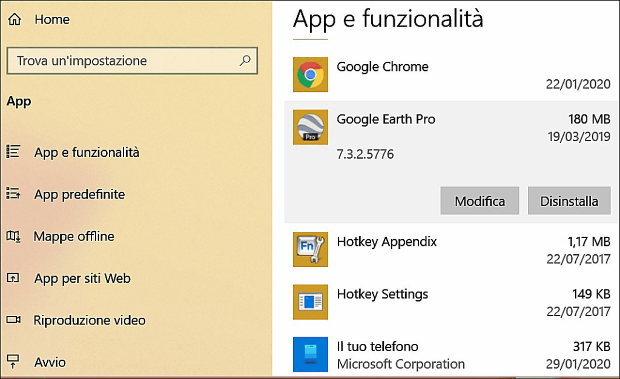Image resolution: width=620 pixels, height=379 pixels.
Task: Click the Il tuo telefono icon
Action: pos(310,354)
